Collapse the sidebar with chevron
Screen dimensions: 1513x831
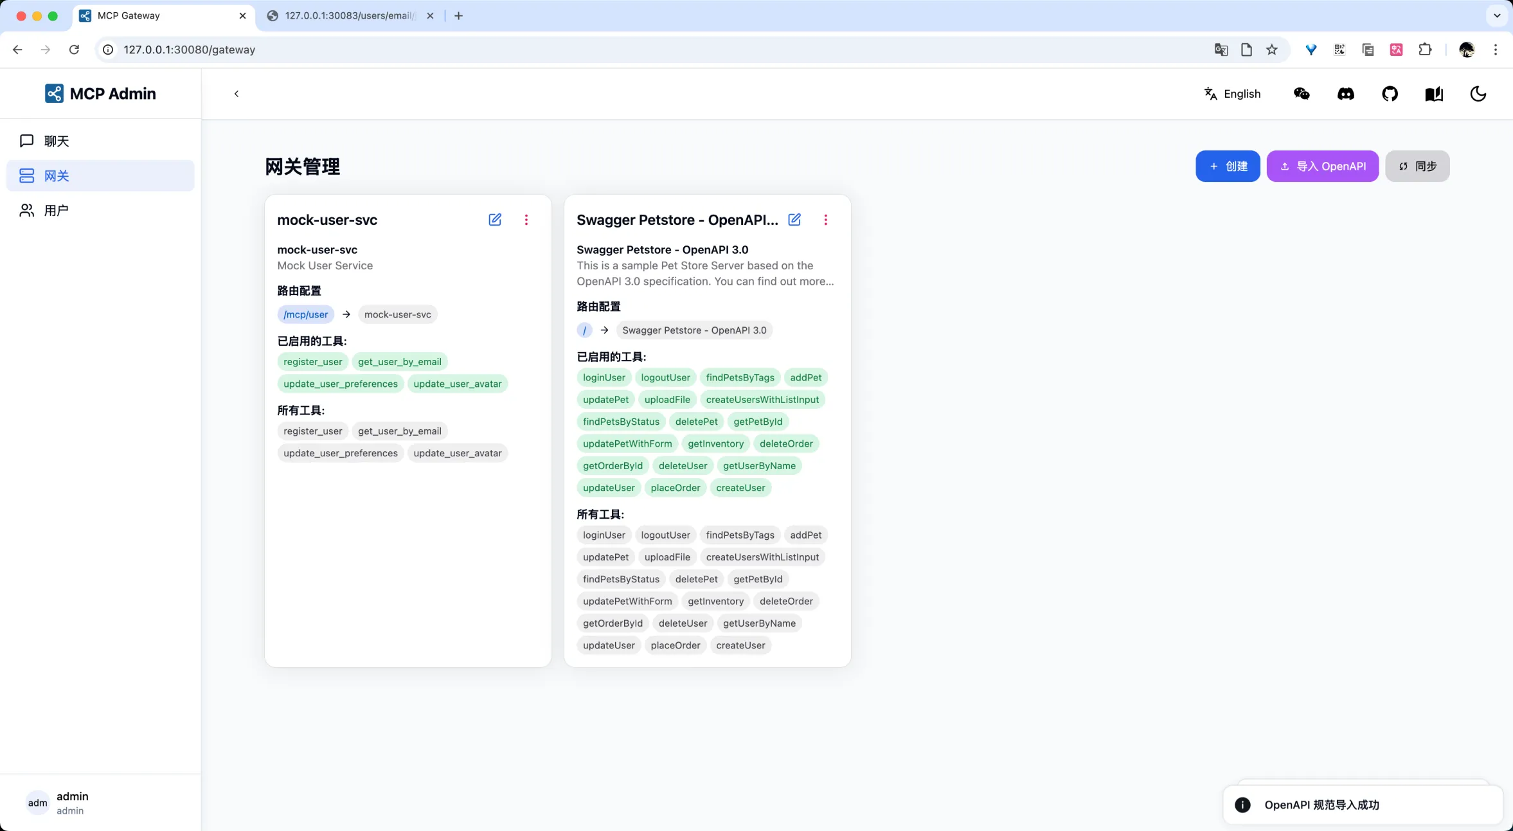pyautogui.click(x=237, y=94)
